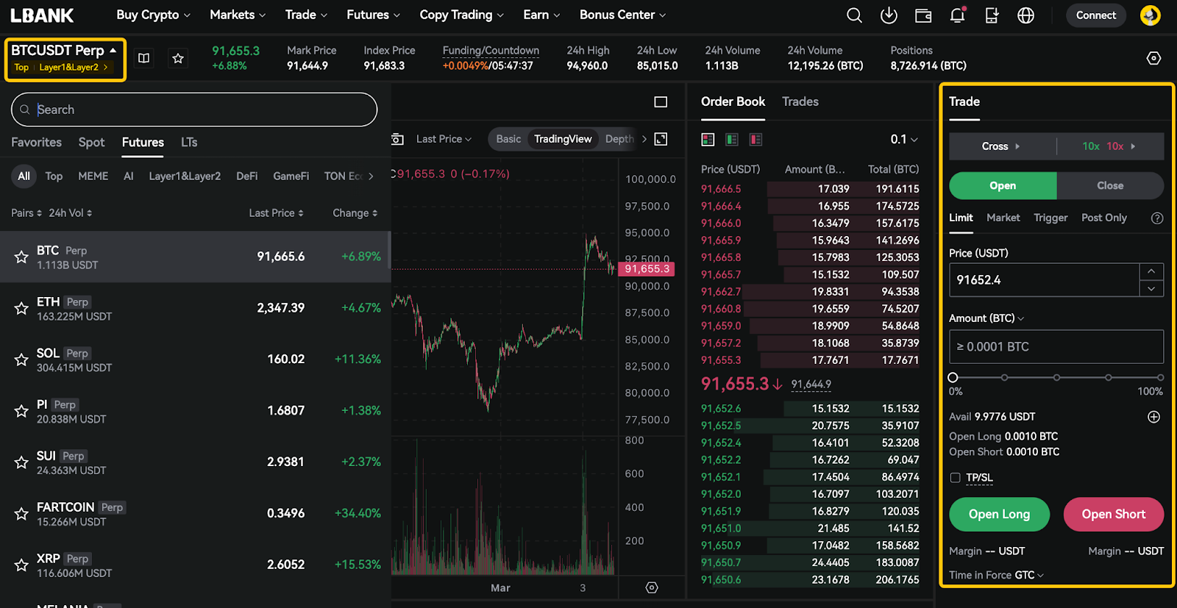
Task: Click the chart panel maximize square icon
Action: (661, 102)
